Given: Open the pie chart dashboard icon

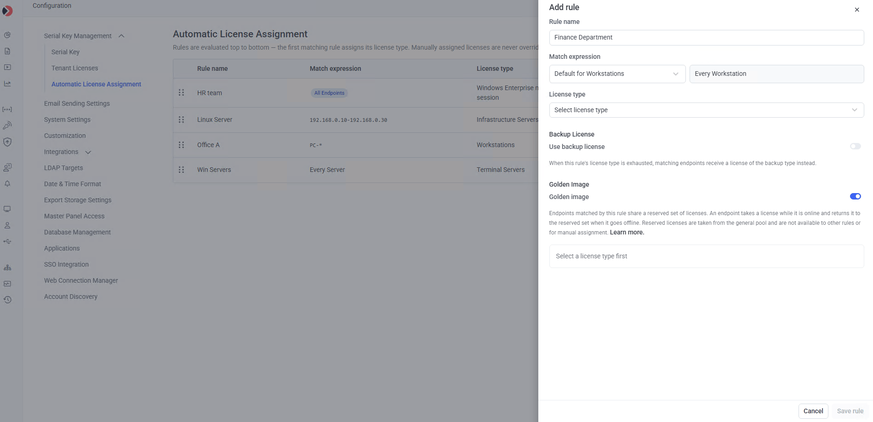Looking at the screenshot, I should (x=7, y=35).
